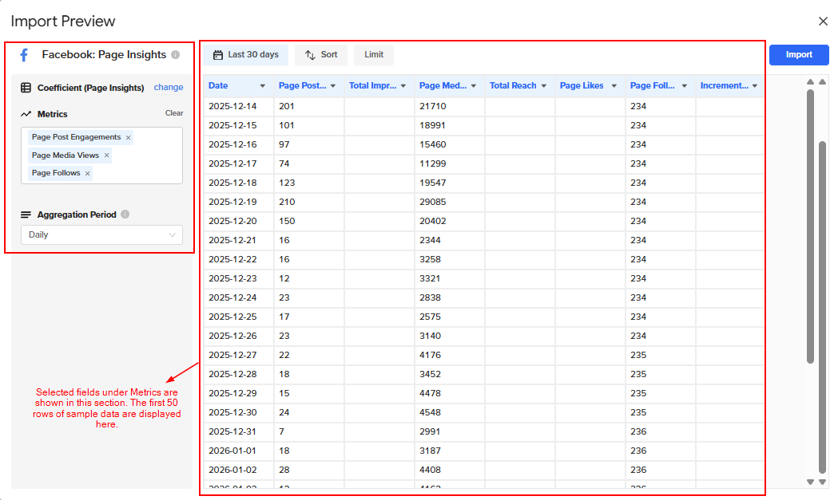Expand the Total Reach column dropdown
The height and width of the screenshot is (500, 838).
(x=544, y=86)
